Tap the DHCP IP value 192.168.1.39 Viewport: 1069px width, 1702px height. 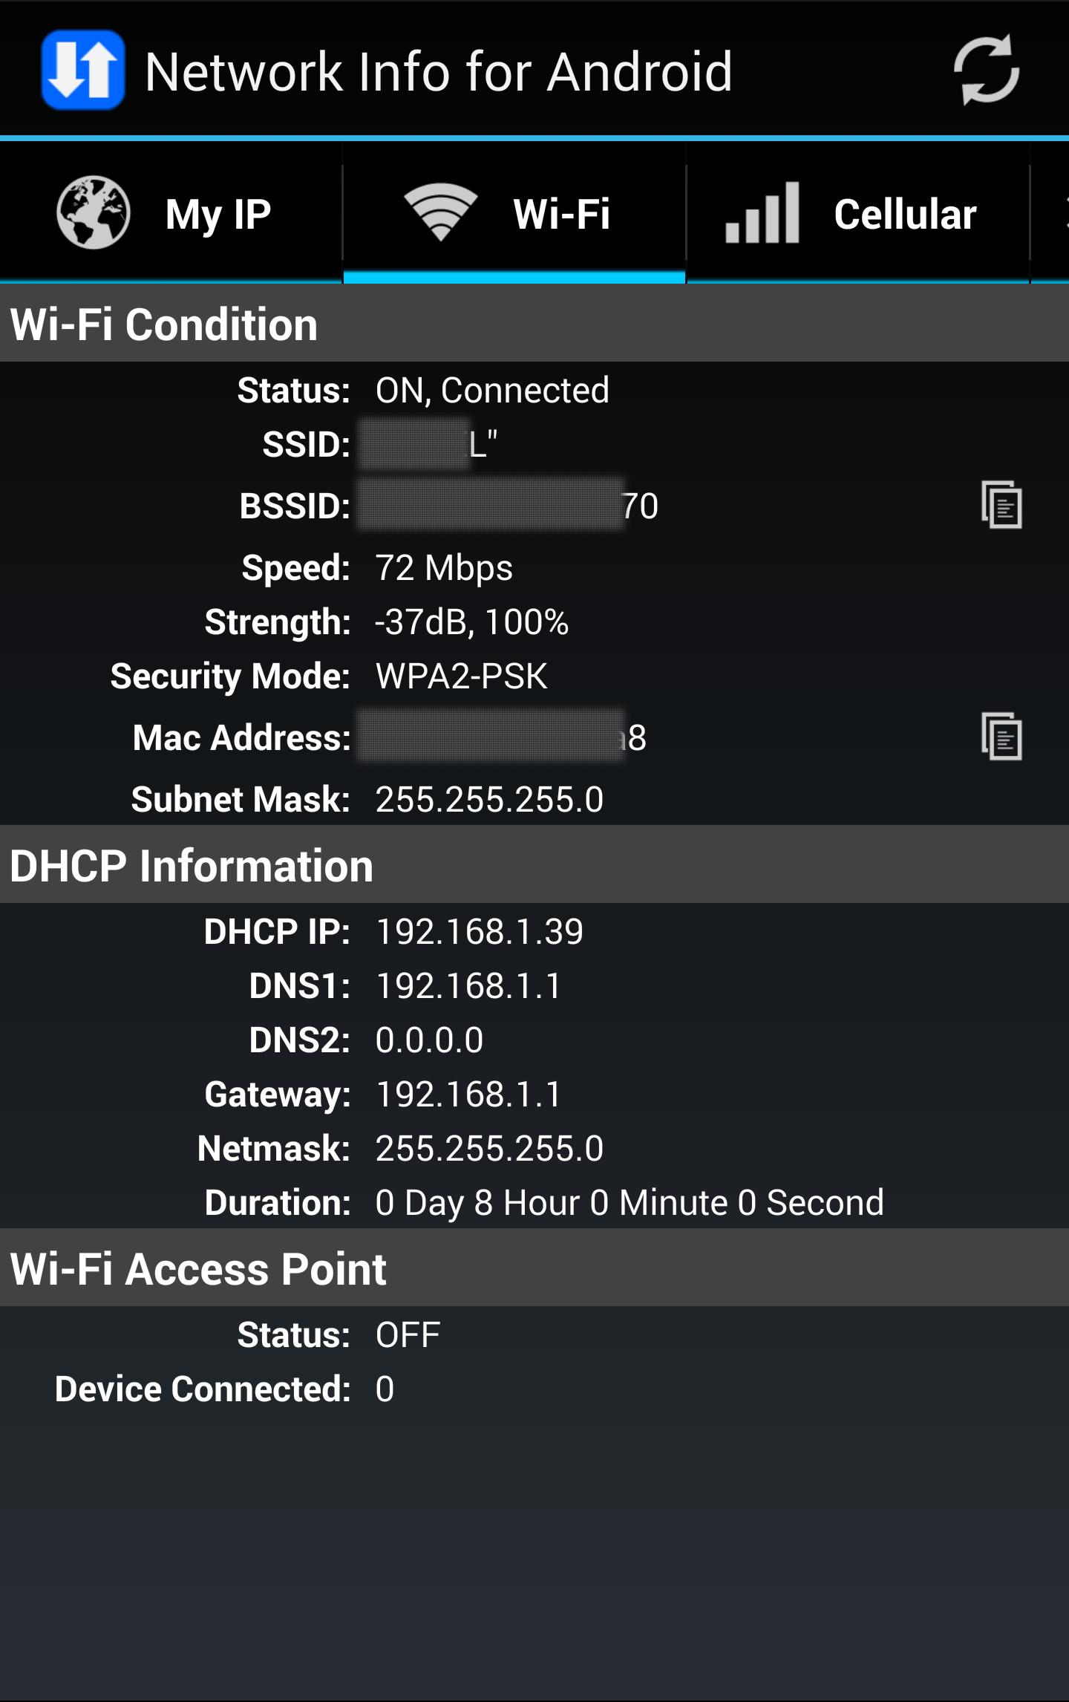(x=480, y=932)
